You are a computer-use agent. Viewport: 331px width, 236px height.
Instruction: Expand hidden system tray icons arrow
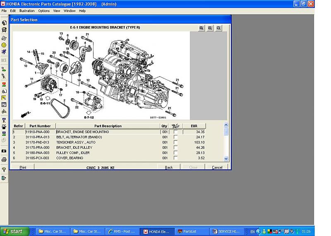[x=259, y=231]
